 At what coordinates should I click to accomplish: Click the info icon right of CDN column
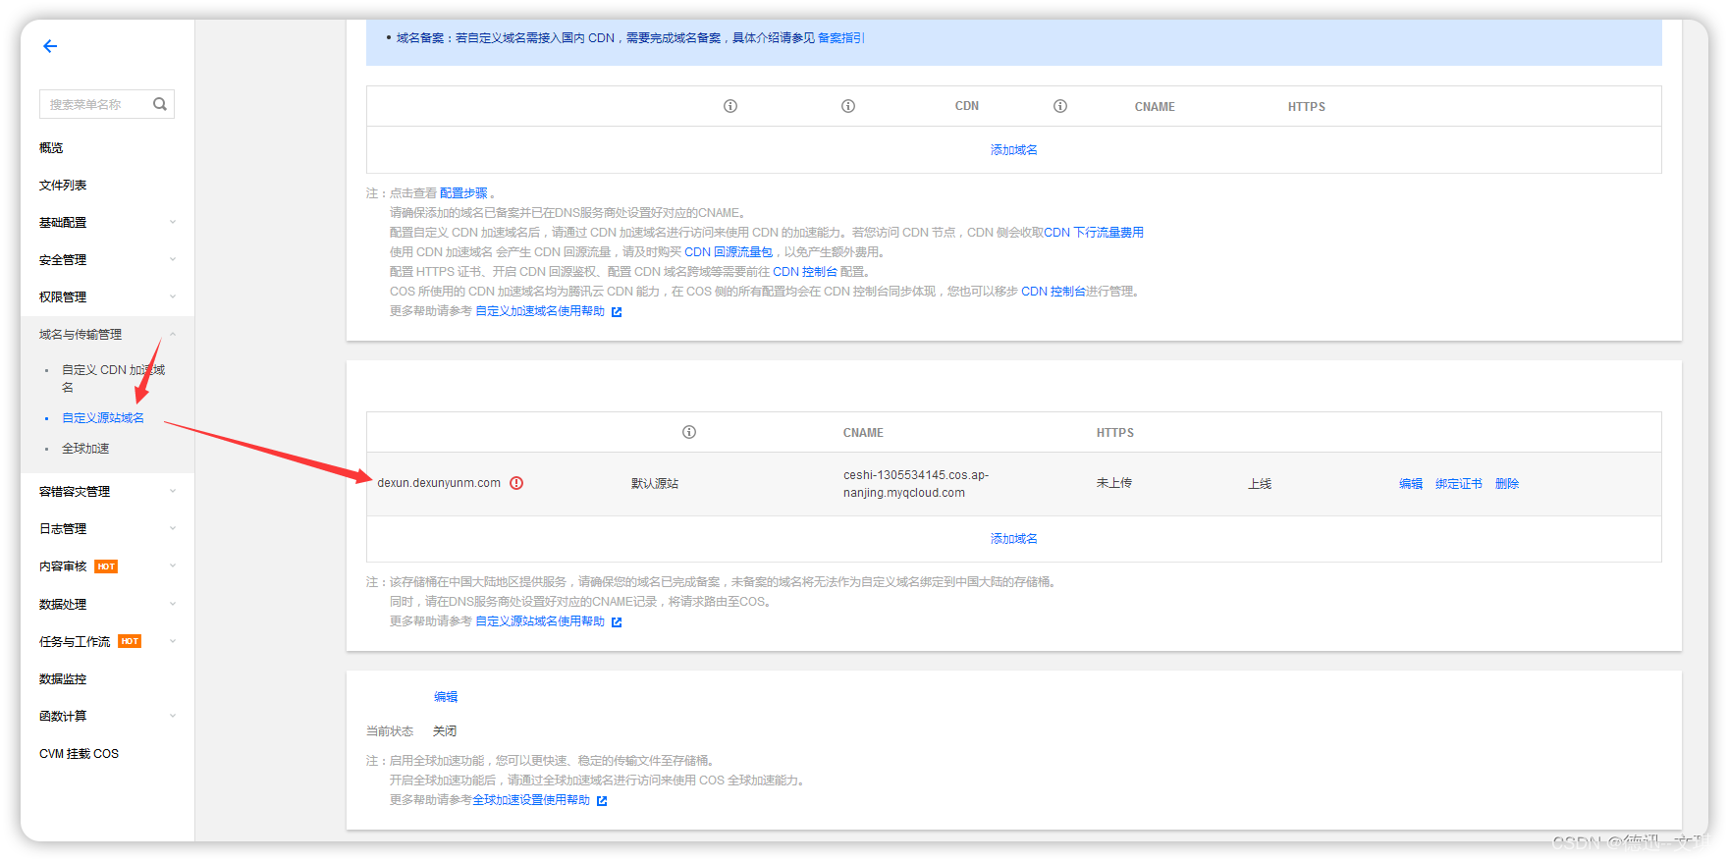(1060, 106)
